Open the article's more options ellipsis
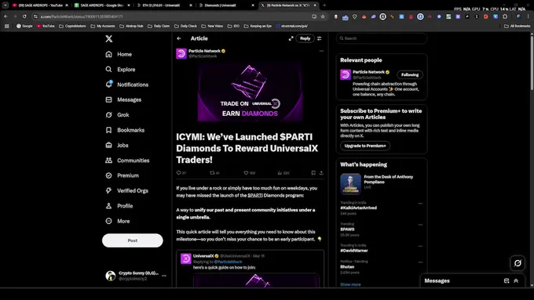 point(321,51)
